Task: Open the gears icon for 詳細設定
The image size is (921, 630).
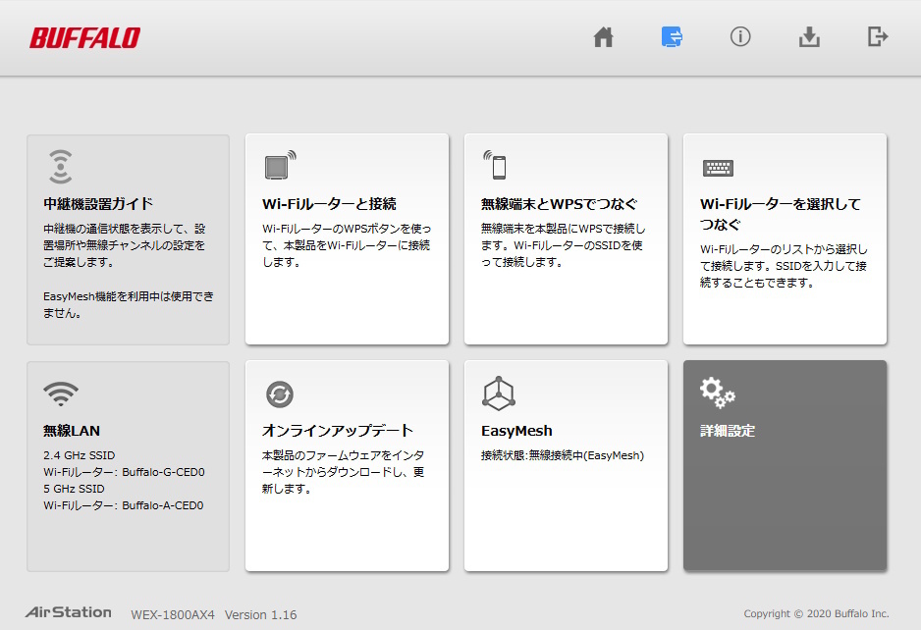Action: click(x=717, y=394)
